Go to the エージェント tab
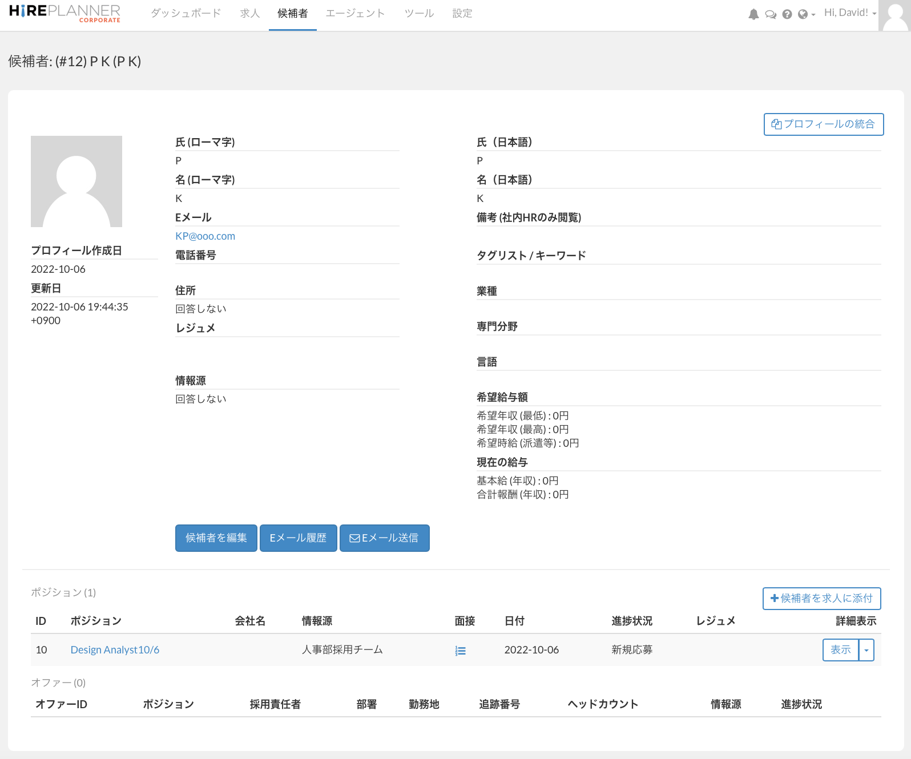This screenshot has height=759, width=911. point(355,13)
